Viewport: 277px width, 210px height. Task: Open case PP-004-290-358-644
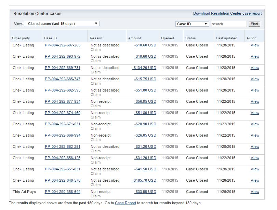coord(63,192)
